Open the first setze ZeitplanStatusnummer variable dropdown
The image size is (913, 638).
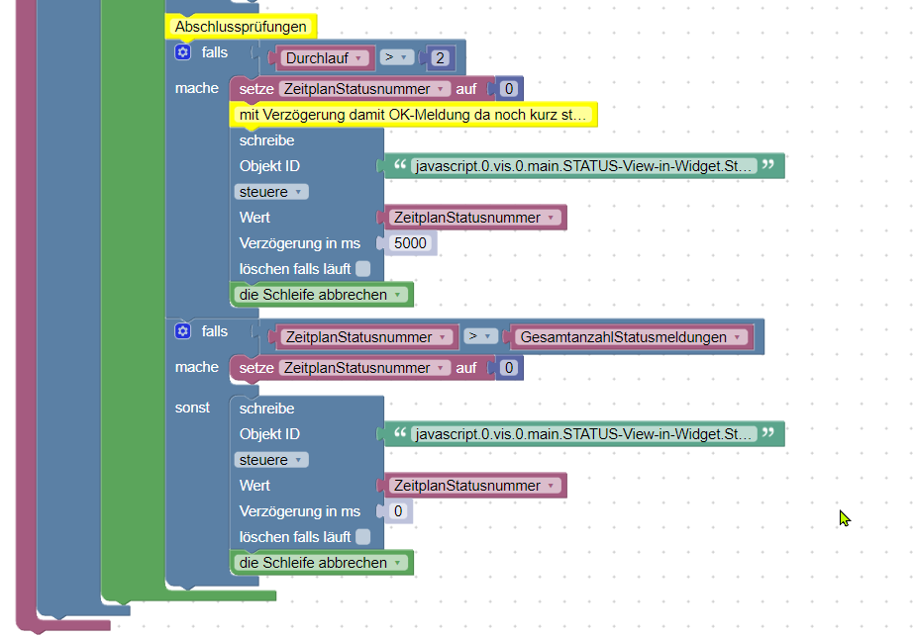pos(364,89)
